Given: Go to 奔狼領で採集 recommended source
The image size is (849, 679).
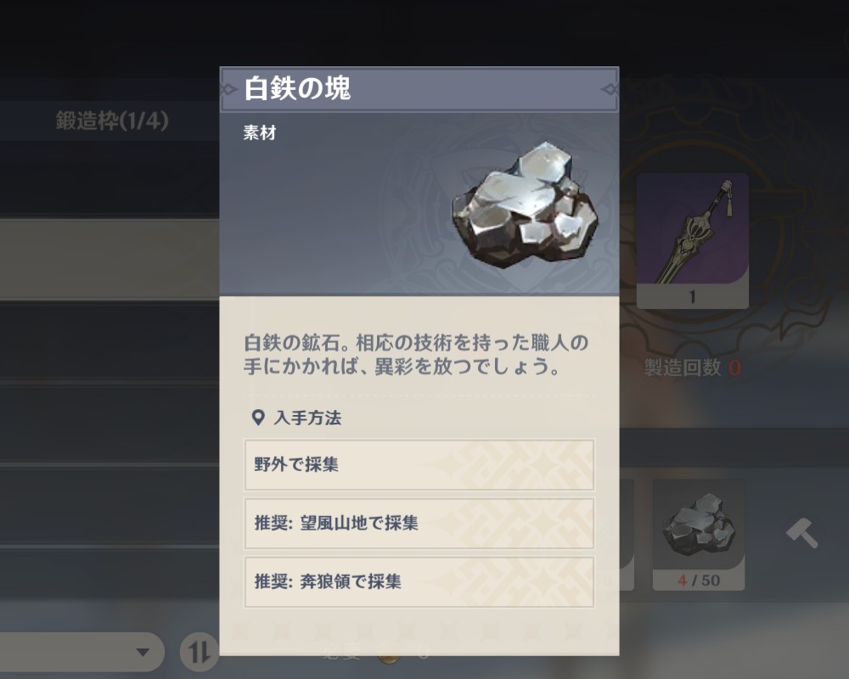Looking at the screenshot, I should click(419, 582).
